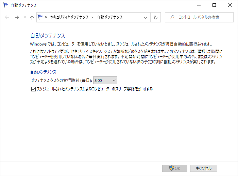Click the forward navigation arrow
The image size is (238, 176).
point(17,17)
